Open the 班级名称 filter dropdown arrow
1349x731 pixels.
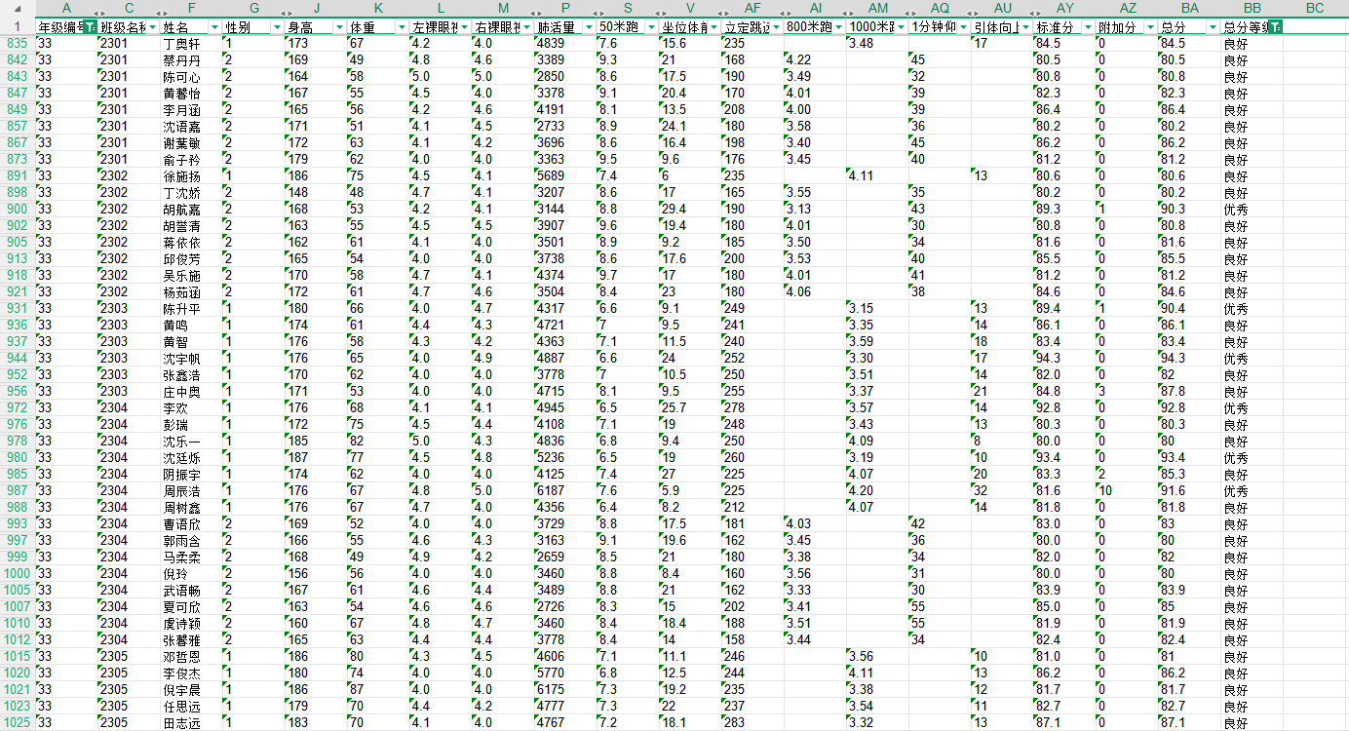click(x=152, y=27)
